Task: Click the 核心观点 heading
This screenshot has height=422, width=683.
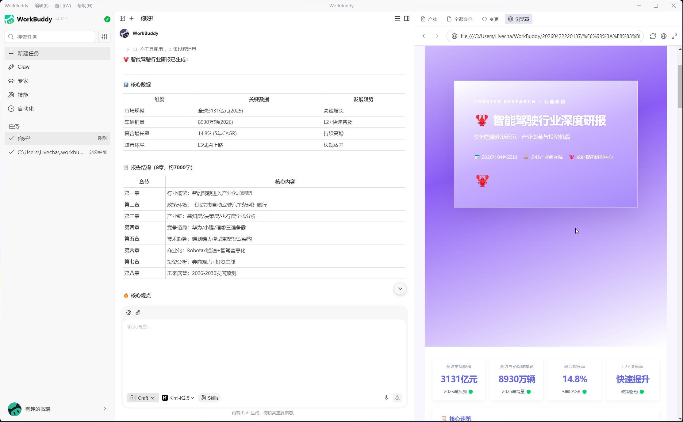Action: point(141,295)
